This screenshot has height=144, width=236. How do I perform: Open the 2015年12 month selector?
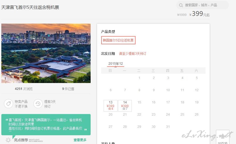point(116,64)
